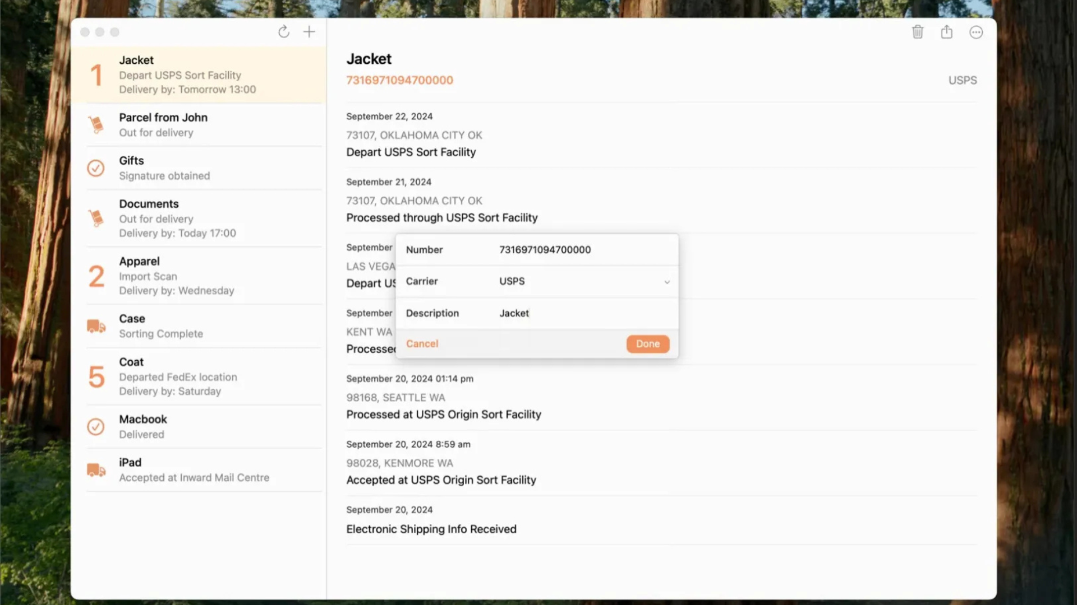The height and width of the screenshot is (605, 1077).
Task: Open the orange tracking number link
Action: [x=399, y=80]
